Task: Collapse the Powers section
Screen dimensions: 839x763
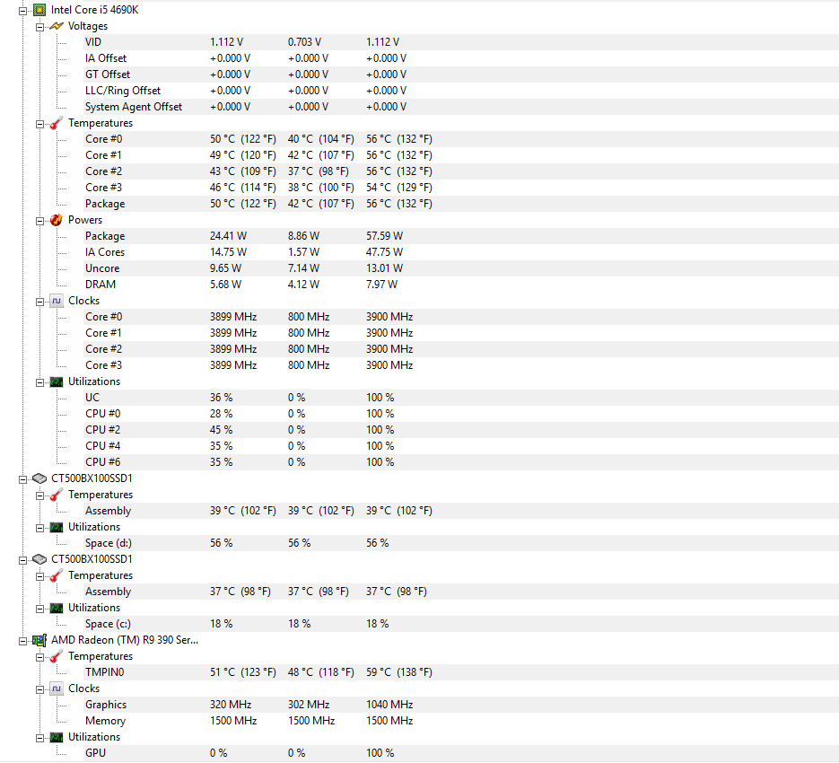Action: point(39,221)
